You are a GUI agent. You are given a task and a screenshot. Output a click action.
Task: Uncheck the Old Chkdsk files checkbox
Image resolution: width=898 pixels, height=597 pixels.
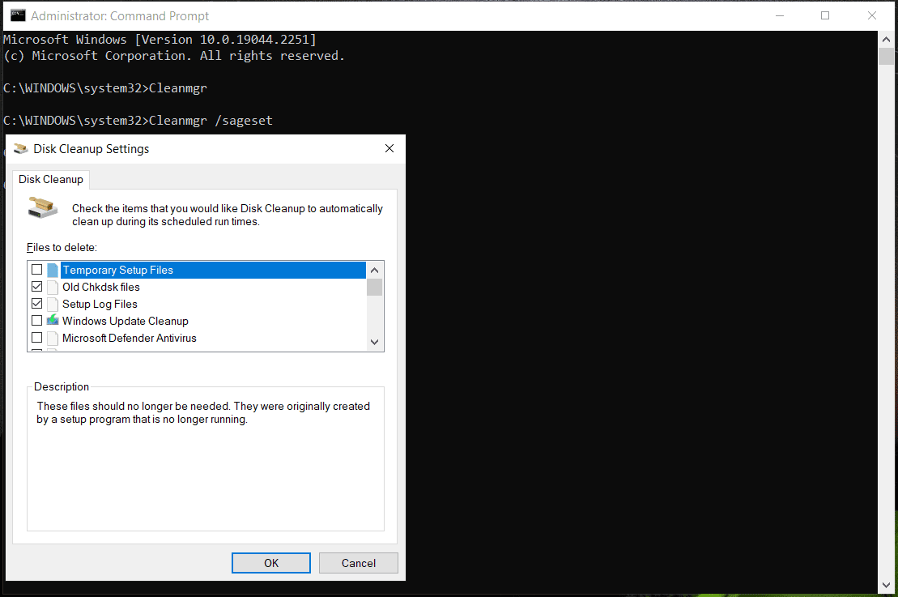pos(36,287)
